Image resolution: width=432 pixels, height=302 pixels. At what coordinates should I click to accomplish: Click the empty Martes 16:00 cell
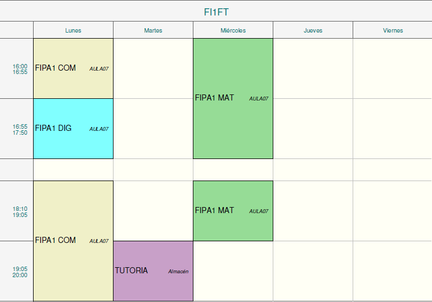[153, 68]
